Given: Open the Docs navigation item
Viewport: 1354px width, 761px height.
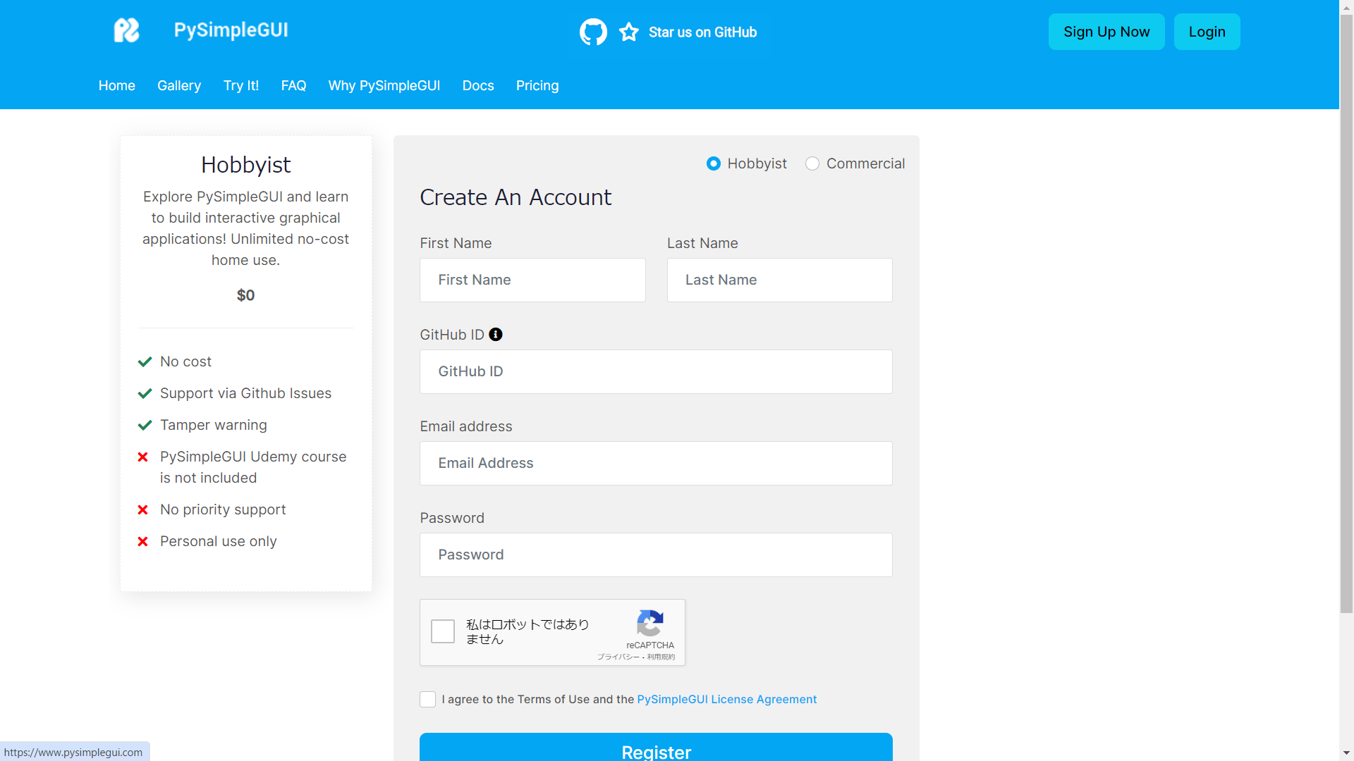Looking at the screenshot, I should point(478,85).
